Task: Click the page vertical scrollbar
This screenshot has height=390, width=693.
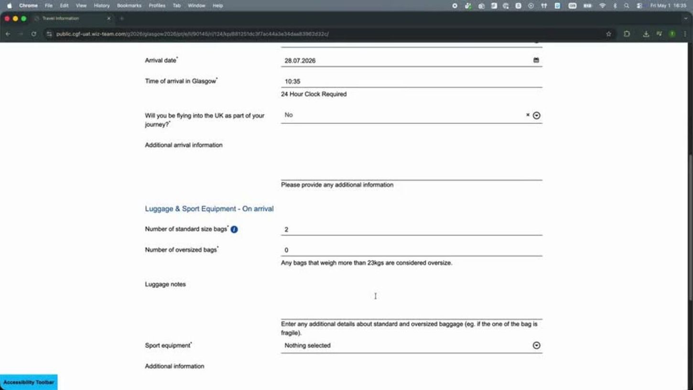Action: [690, 227]
